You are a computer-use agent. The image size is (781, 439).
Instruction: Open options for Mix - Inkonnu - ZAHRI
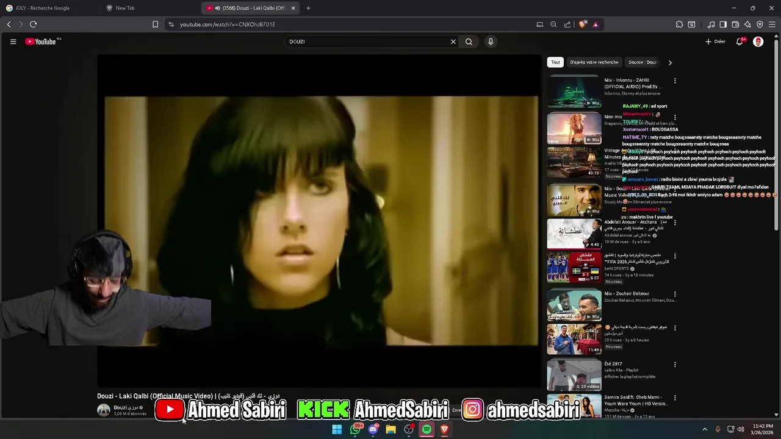675,80
